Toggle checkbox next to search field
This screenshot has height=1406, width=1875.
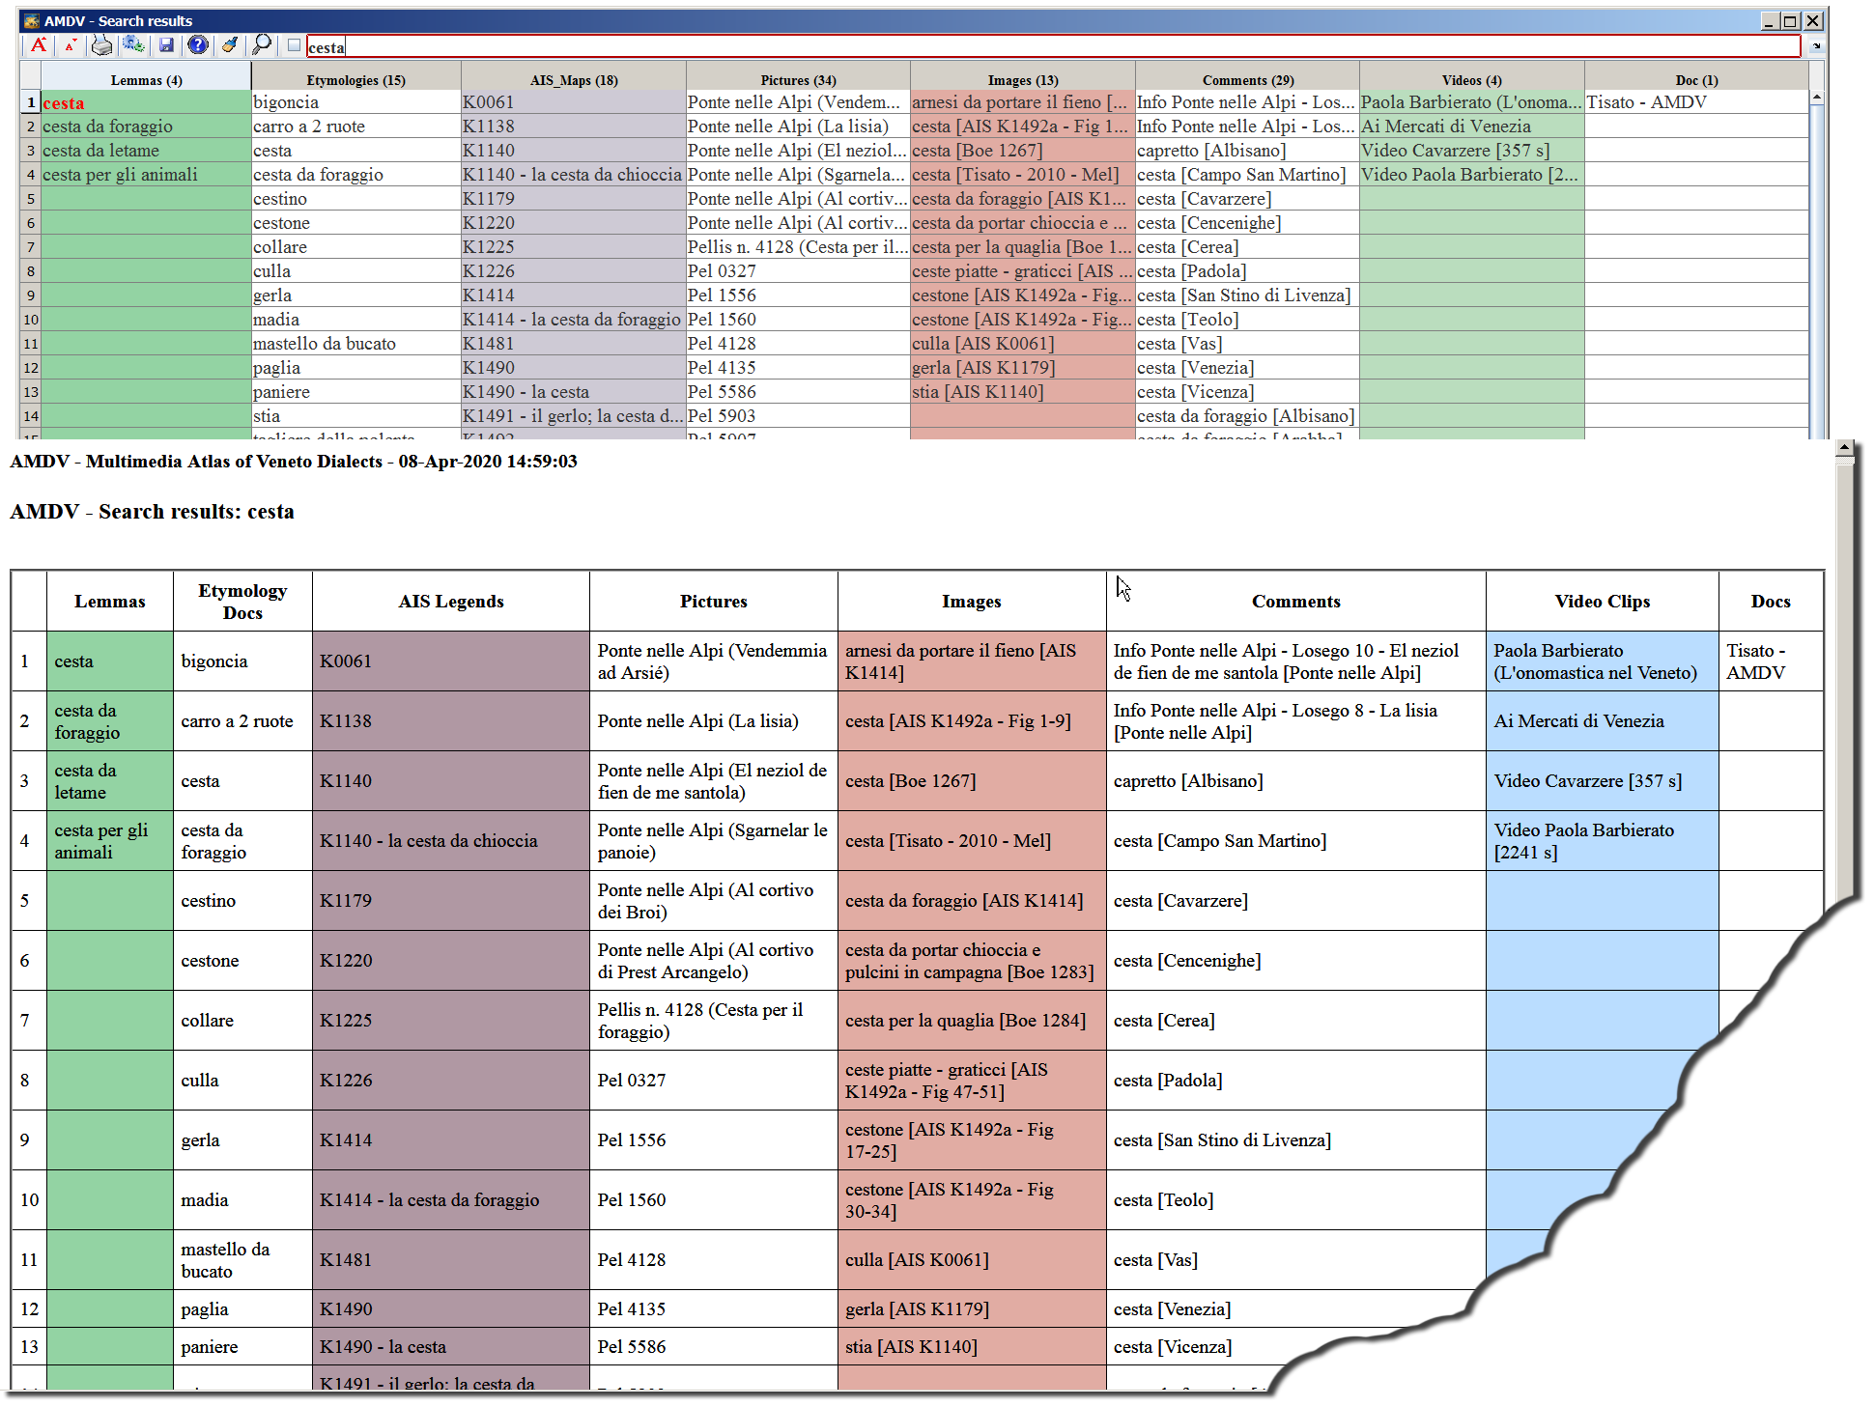point(294,45)
